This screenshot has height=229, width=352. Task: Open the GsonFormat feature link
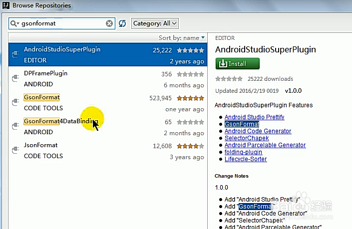(242, 124)
